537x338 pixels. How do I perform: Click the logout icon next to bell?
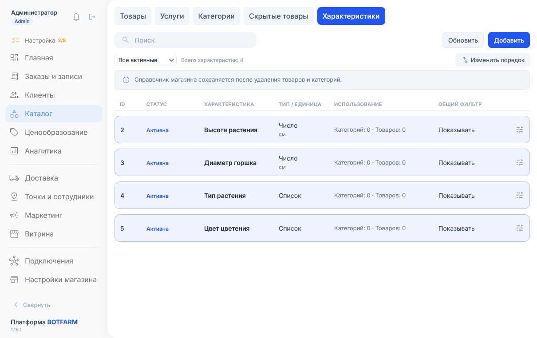(92, 17)
